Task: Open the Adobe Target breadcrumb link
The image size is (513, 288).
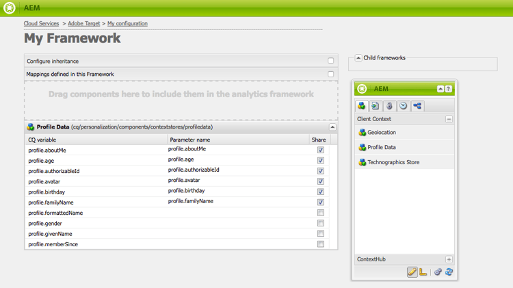Action: [x=84, y=23]
